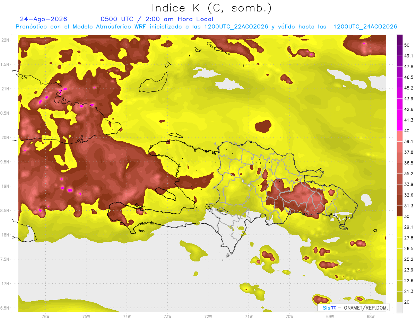The height and width of the screenshot is (321, 416).
Task: Click legend value "30"
Action: 407,216
